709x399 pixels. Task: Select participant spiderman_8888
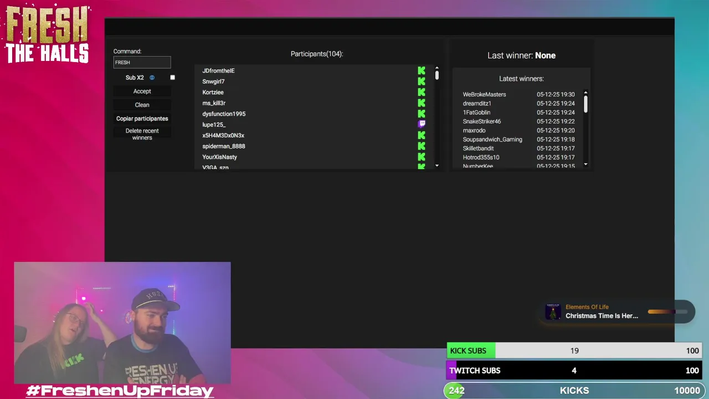[224, 146]
